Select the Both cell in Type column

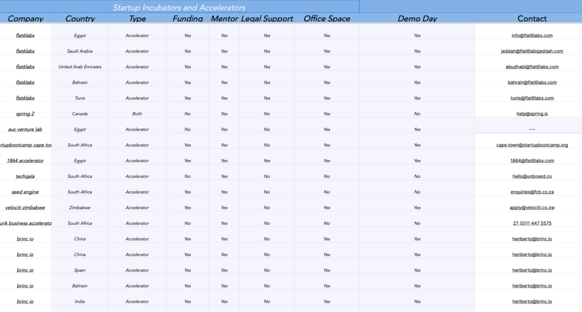pyautogui.click(x=137, y=114)
